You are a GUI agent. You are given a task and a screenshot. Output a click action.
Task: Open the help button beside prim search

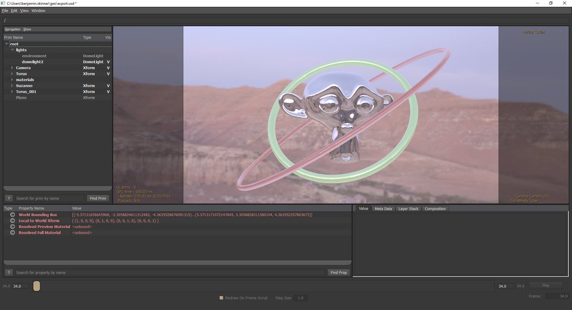pyautogui.click(x=9, y=198)
